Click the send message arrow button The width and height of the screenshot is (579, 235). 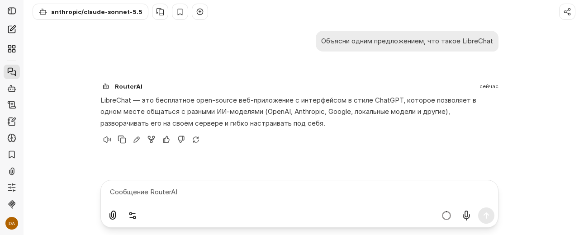pos(486,216)
